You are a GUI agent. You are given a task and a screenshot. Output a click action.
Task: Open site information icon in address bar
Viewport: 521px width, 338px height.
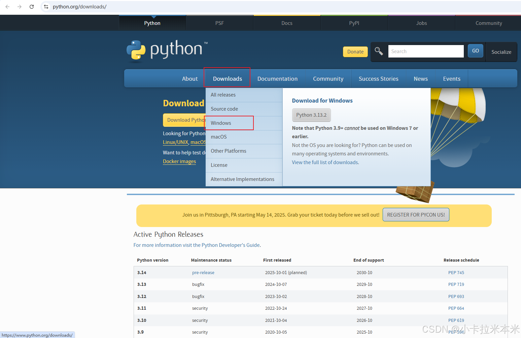46,7
